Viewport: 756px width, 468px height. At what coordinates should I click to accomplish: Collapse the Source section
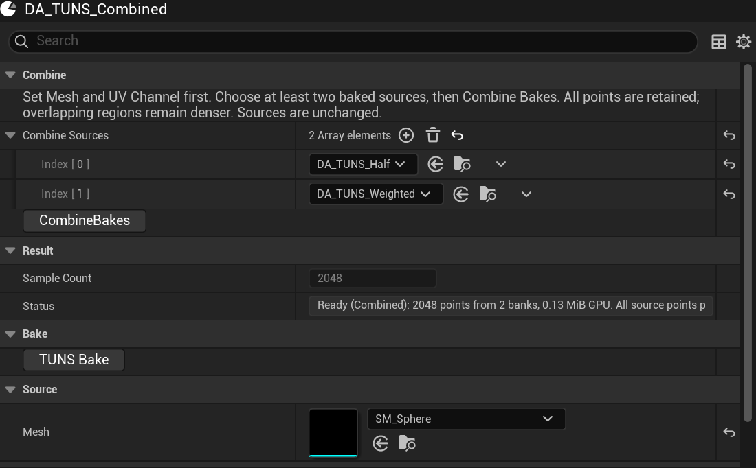pos(10,389)
